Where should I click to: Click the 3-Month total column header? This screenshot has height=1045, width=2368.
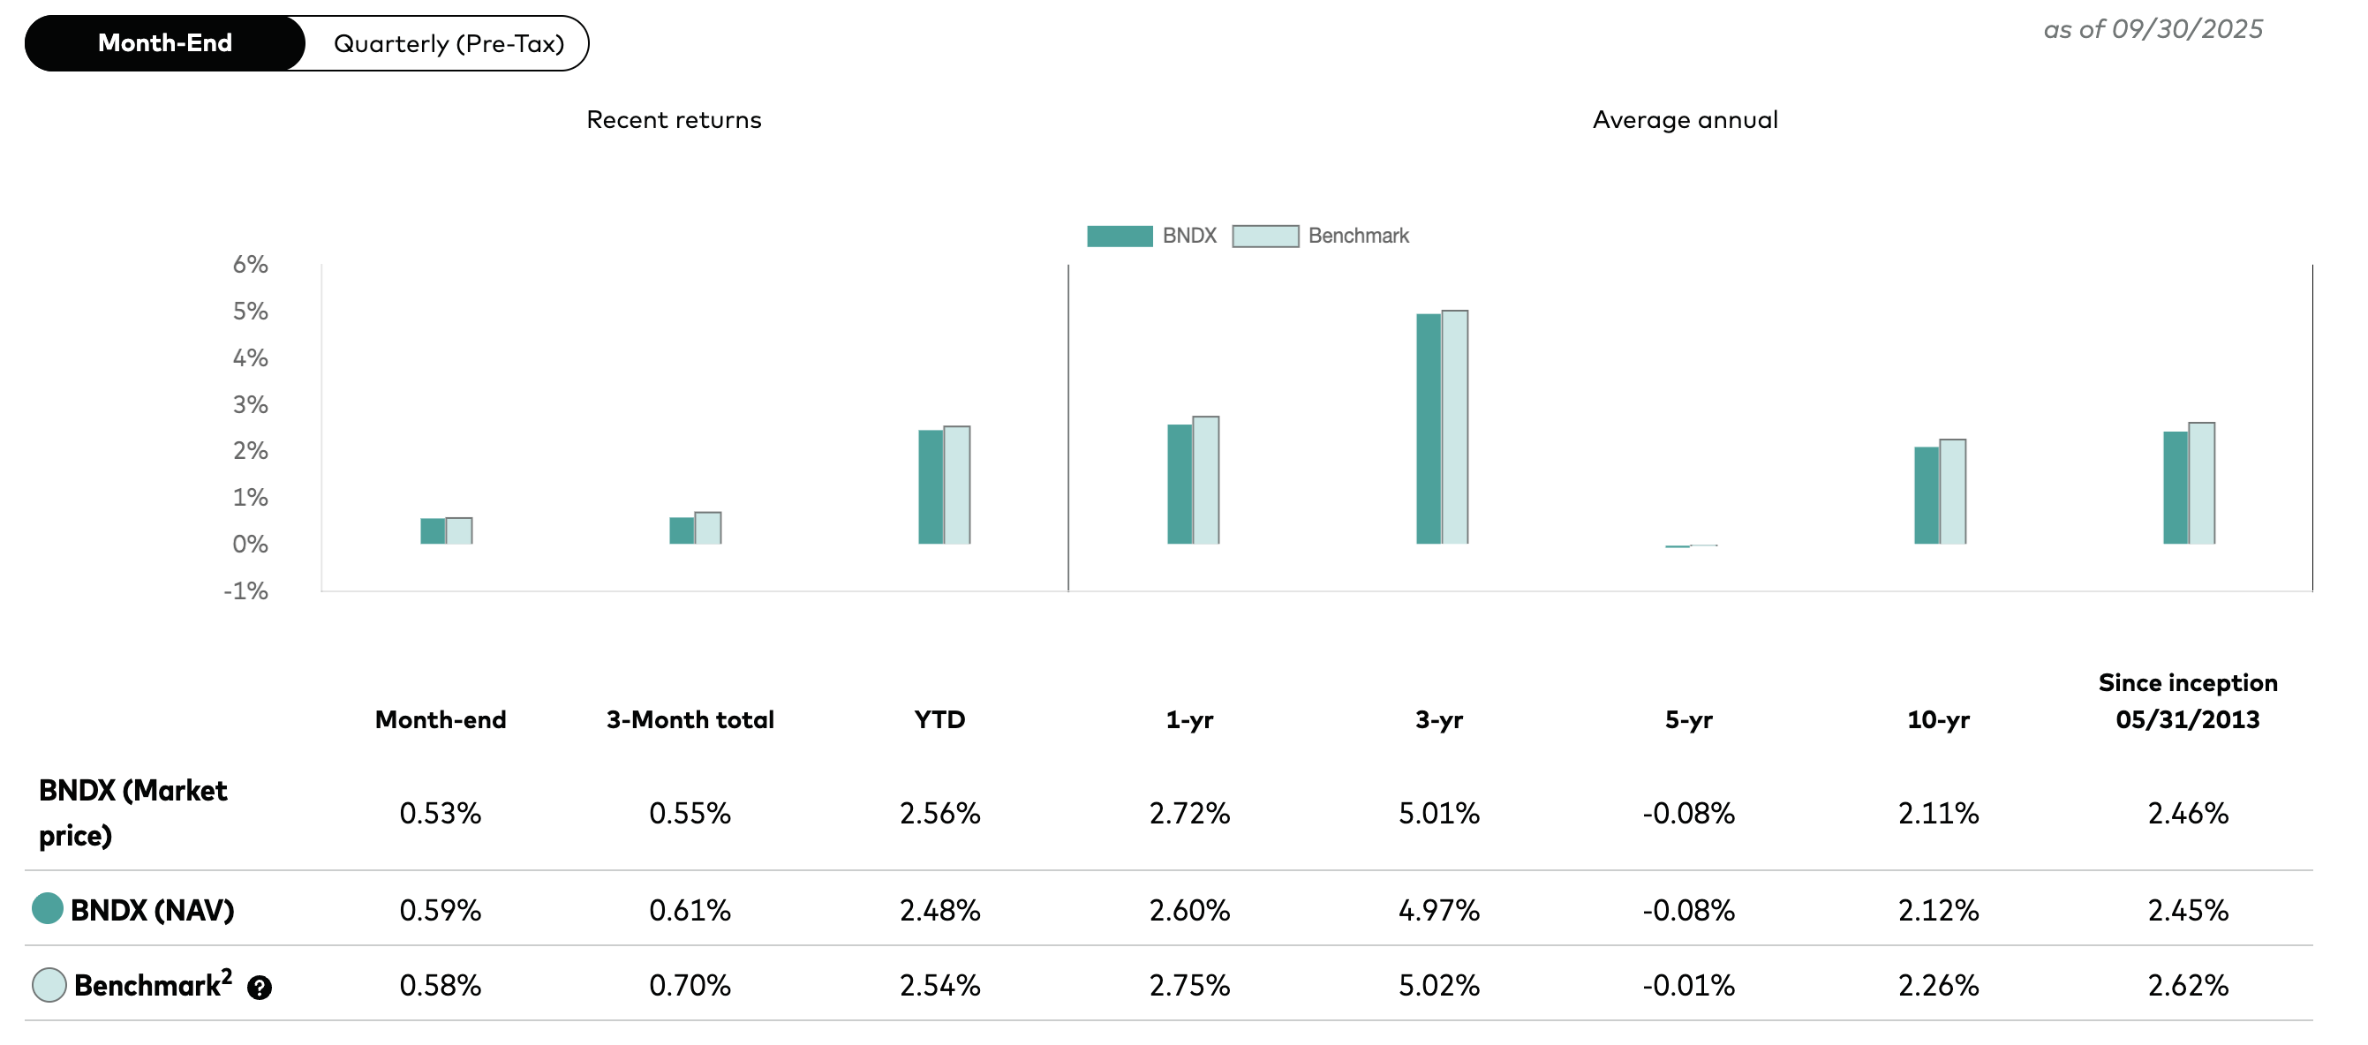(690, 719)
